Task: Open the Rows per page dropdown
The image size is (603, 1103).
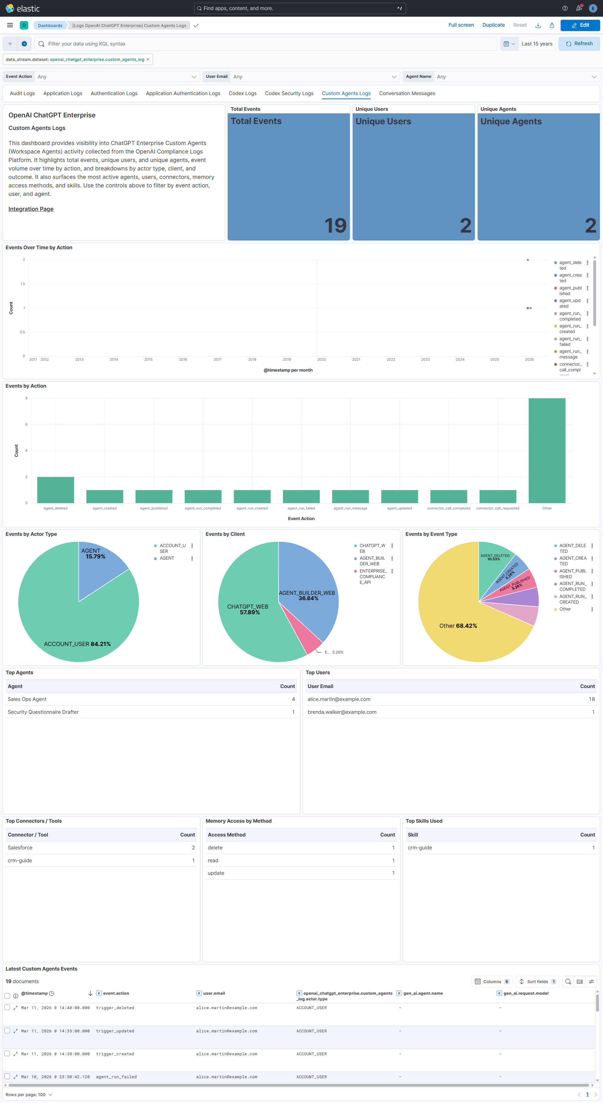Action: (29, 1095)
